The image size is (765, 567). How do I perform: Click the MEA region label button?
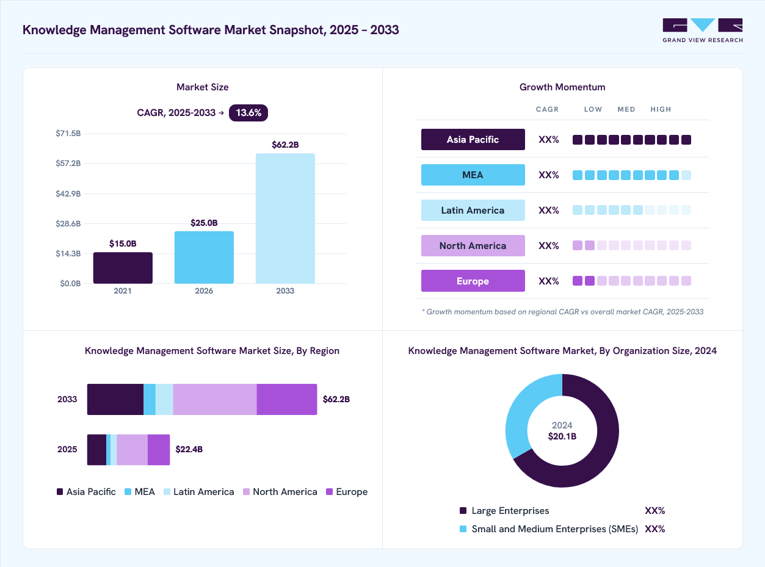[x=473, y=175]
